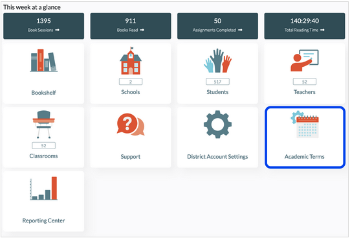Click the Schools count badge showing 2
This screenshot has height=238, width=350.
click(131, 82)
